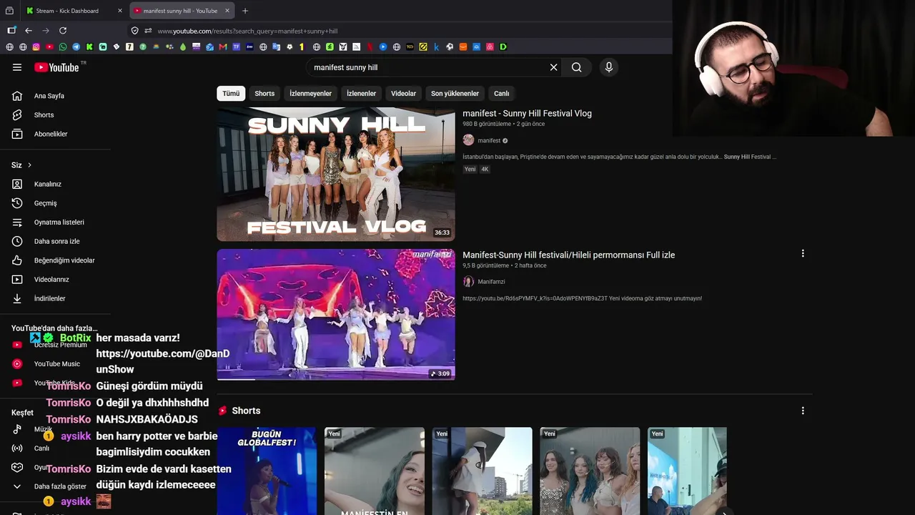Viewport: 915px width, 515px height.
Task: Open Daha sonra izle clock icon
Action: point(17,241)
